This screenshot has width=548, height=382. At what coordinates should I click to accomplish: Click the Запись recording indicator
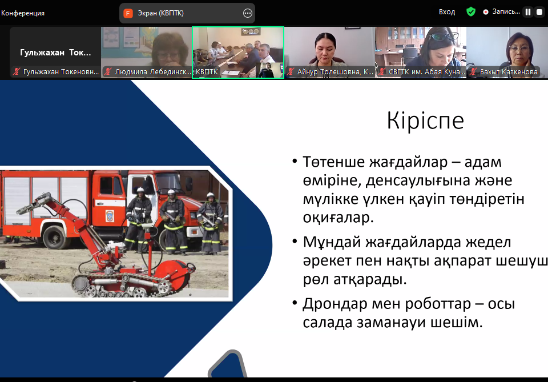501,12
